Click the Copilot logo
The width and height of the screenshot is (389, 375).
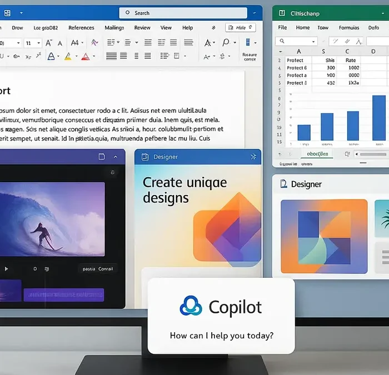point(191,306)
